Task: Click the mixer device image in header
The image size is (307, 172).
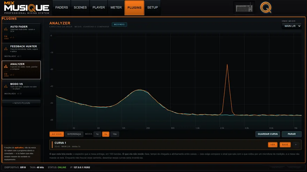Action: coord(244,8)
